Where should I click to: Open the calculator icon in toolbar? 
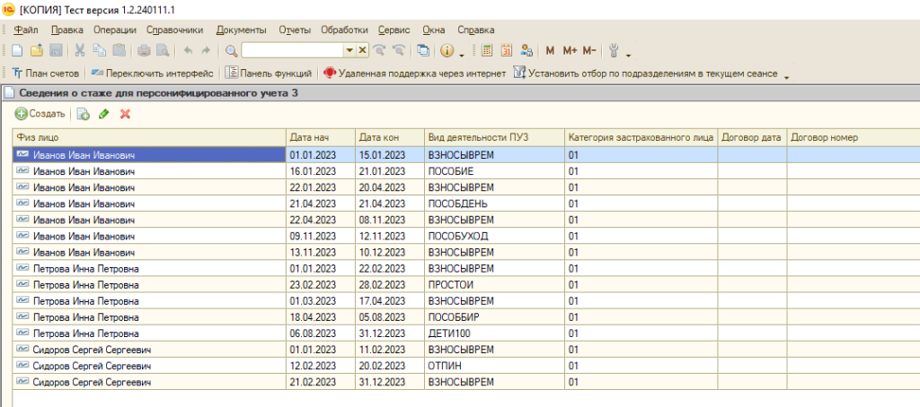pyautogui.click(x=487, y=51)
